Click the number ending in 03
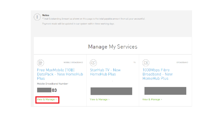The width and height of the screenshot is (211, 118). click(47, 90)
